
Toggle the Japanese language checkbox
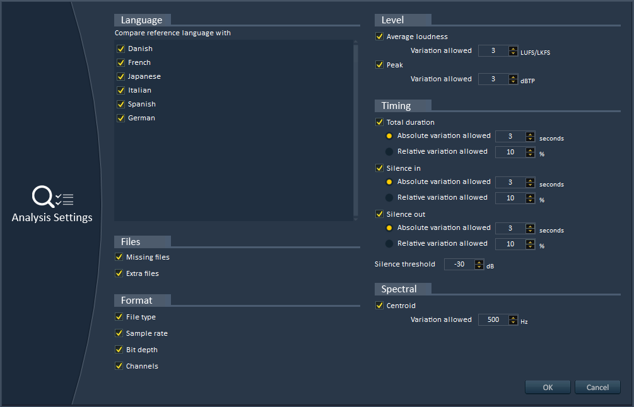point(120,76)
